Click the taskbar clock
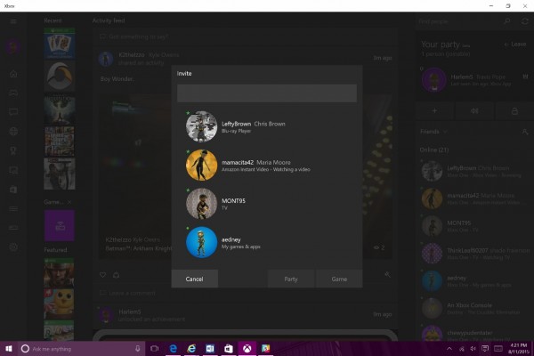This screenshot has height=356, width=534. pos(518,349)
